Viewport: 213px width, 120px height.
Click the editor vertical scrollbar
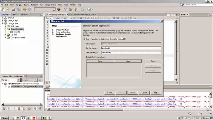(175, 51)
